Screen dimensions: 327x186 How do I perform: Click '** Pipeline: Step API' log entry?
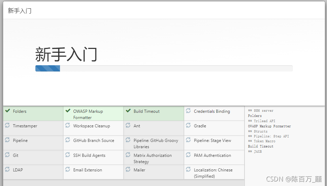click(268, 136)
